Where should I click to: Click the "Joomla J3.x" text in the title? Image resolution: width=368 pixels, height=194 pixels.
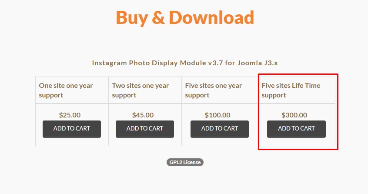point(258,63)
